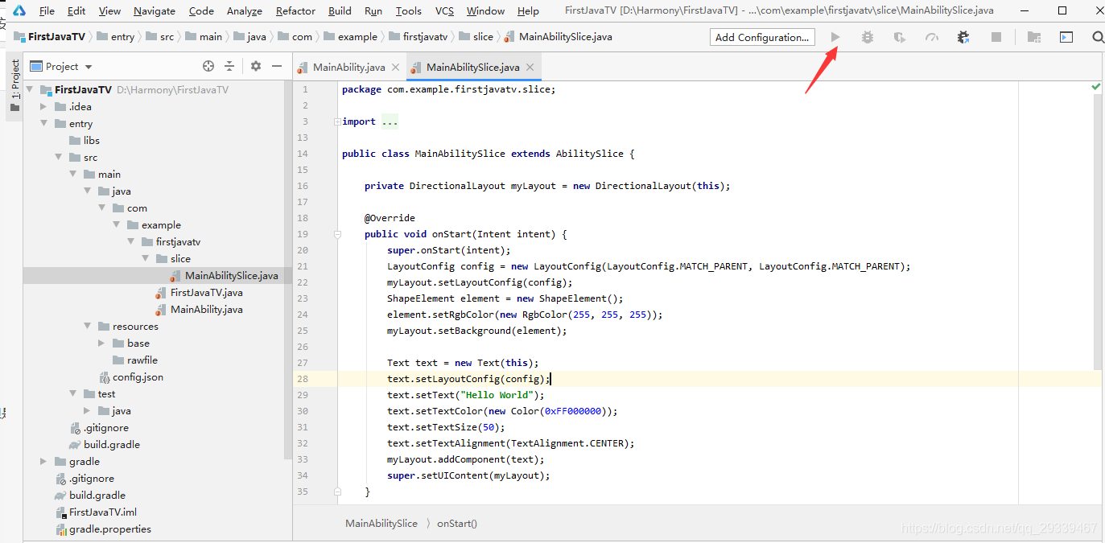Hide the Project panel with minus icon
This screenshot has height=543, width=1105.
point(277,66)
